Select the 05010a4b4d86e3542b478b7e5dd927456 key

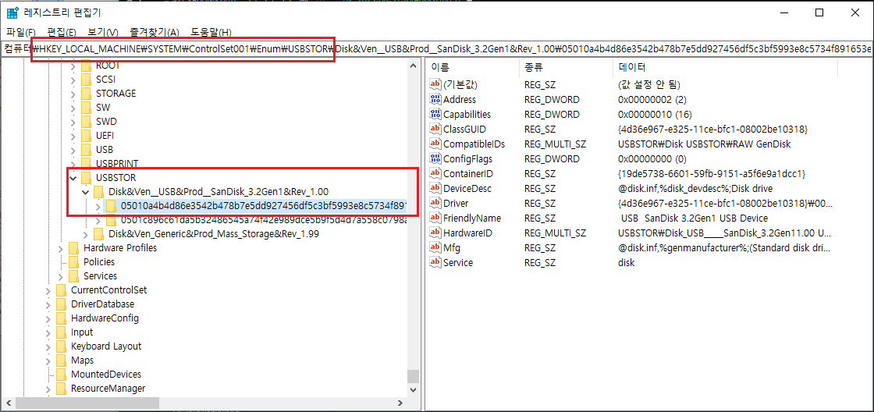[x=264, y=206]
